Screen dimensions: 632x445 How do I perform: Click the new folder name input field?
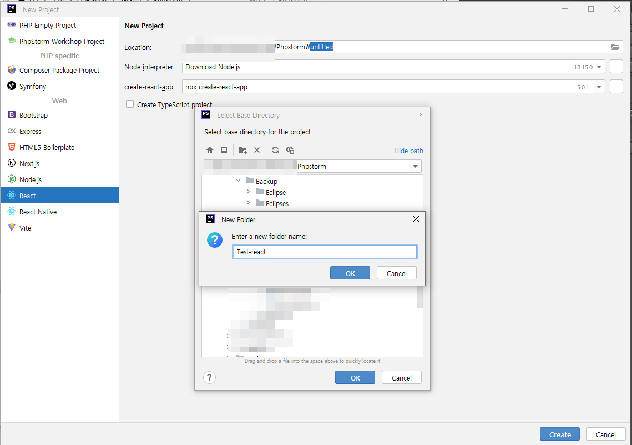tap(325, 252)
